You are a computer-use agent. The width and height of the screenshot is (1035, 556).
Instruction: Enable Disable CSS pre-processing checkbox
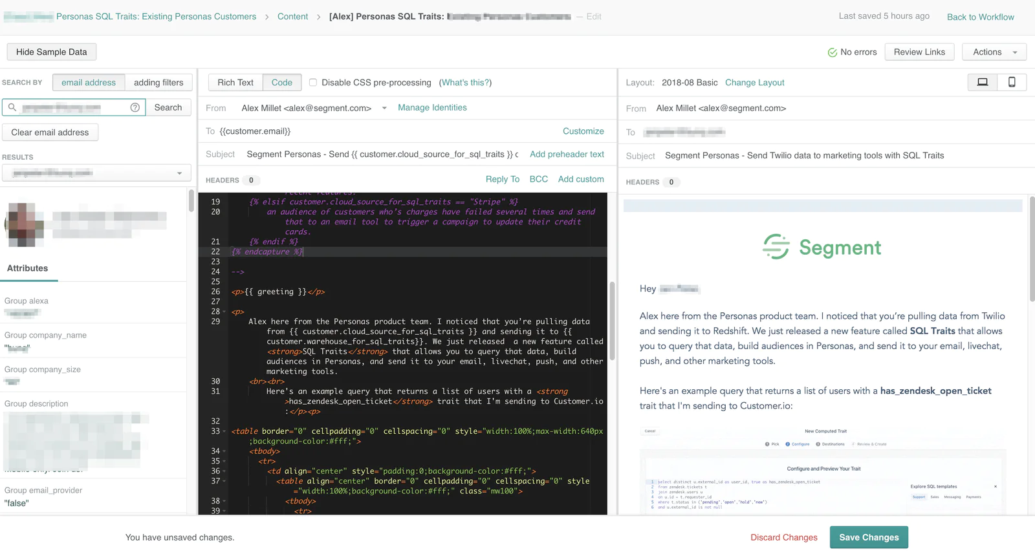tap(313, 83)
